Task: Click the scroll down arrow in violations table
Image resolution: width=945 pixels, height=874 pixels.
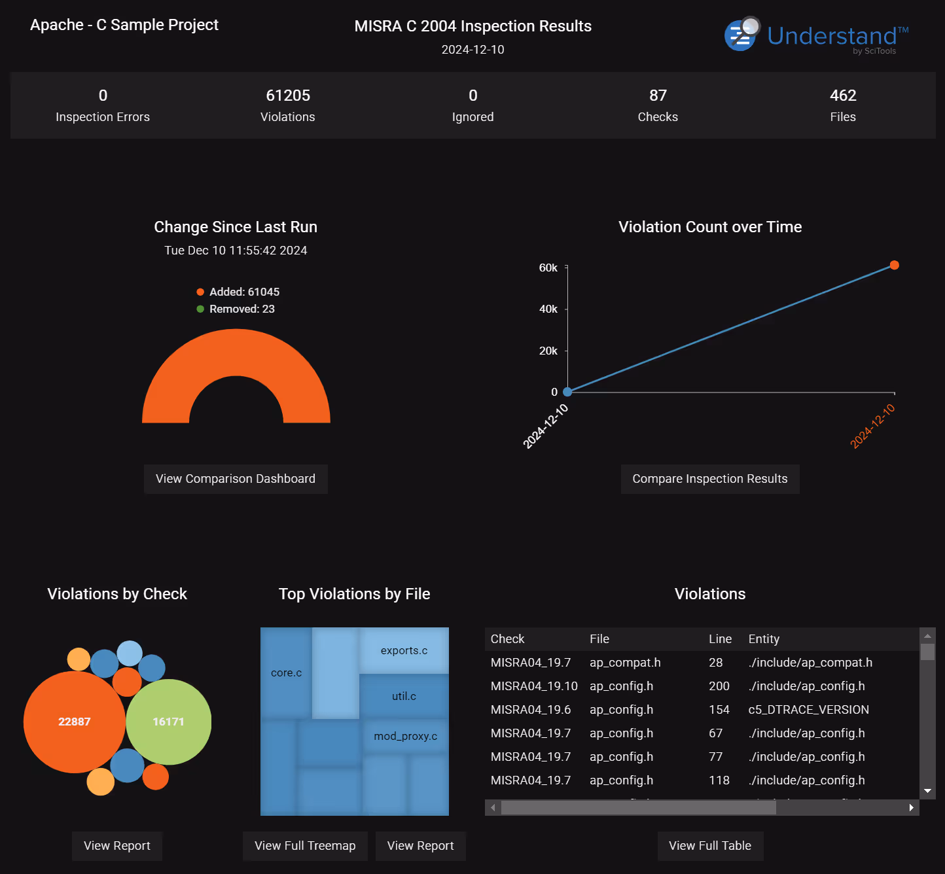Action: (927, 791)
